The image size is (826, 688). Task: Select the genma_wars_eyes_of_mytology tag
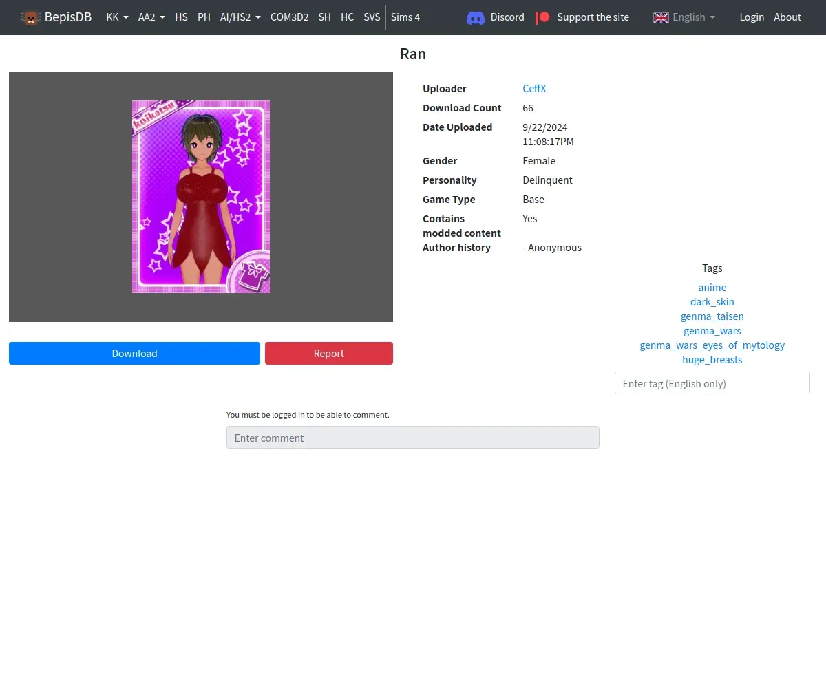pyautogui.click(x=712, y=345)
